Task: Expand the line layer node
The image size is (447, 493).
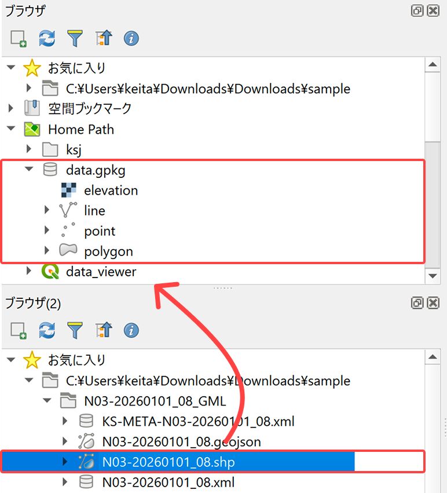Action: (47, 210)
